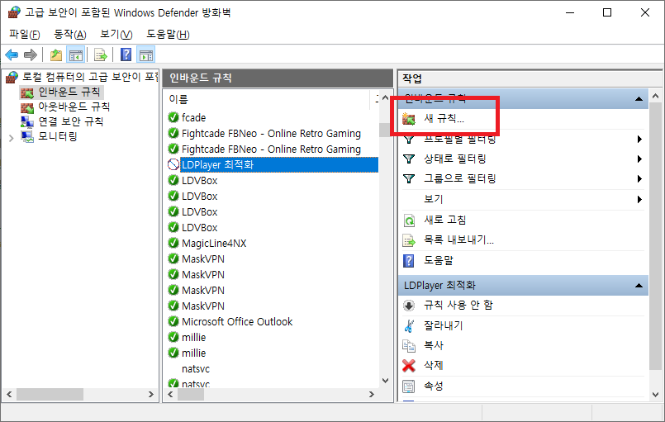Click the 도움말 icon in actions pane

[x=408, y=260]
